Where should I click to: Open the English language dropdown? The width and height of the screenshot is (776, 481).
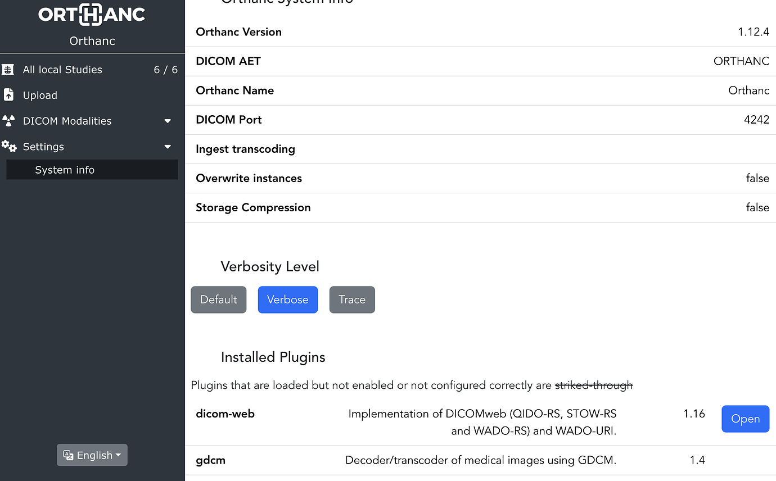[x=92, y=455]
